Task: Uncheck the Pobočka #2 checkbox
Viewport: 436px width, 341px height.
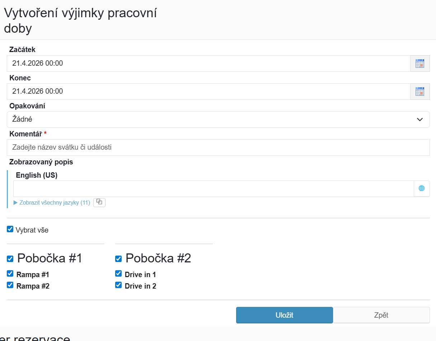Action: 118,259
